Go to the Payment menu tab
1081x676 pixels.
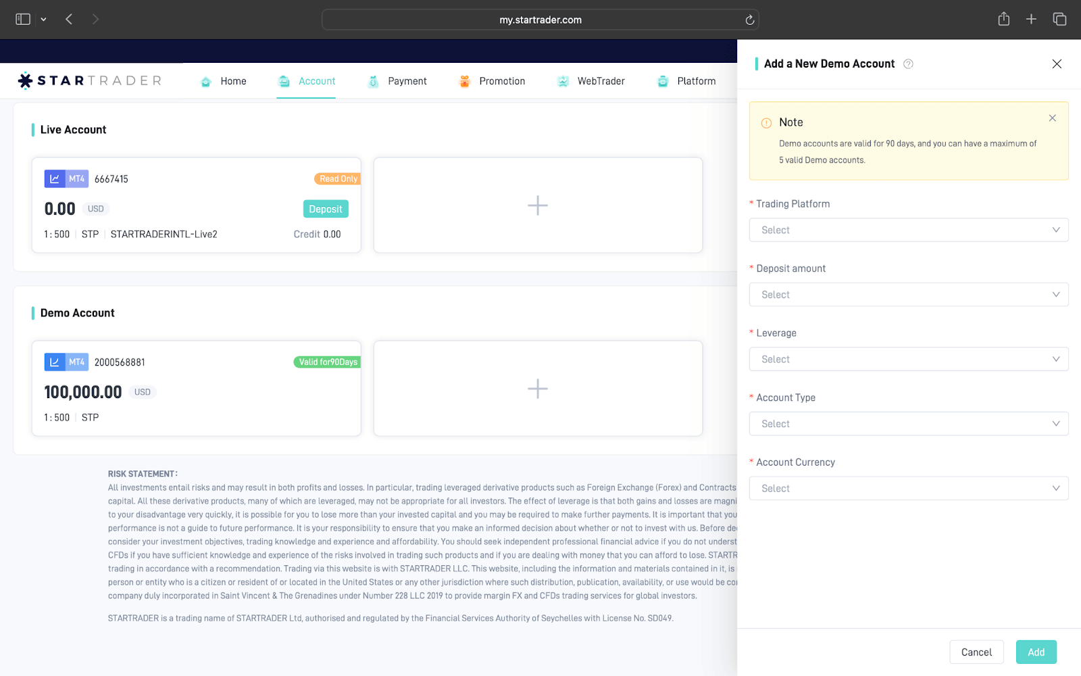(x=397, y=81)
